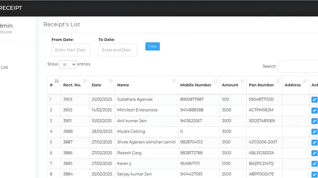This screenshot has width=318, height=178.
Task: Click the Receipt's List heading
Action: point(62,24)
